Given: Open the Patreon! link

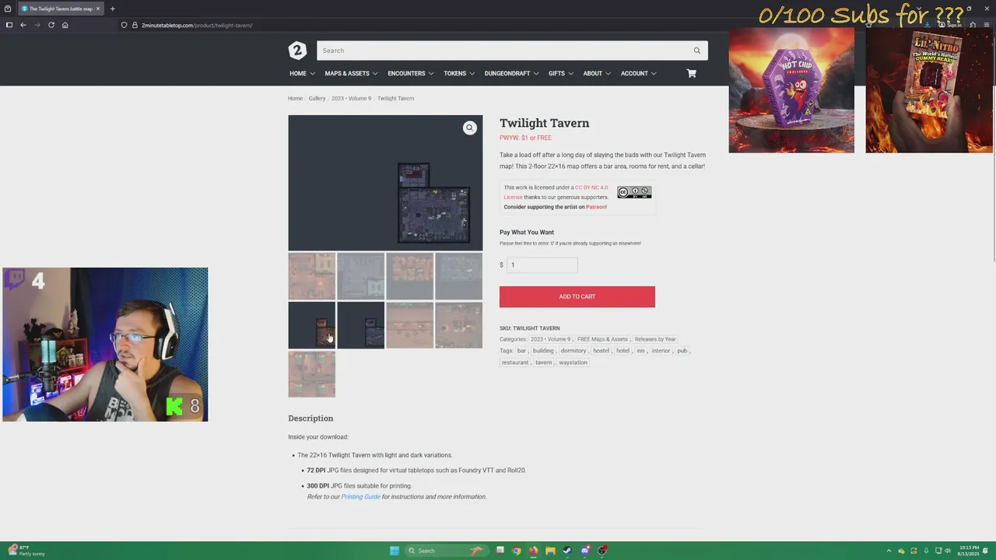Looking at the screenshot, I should click(596, 207).
